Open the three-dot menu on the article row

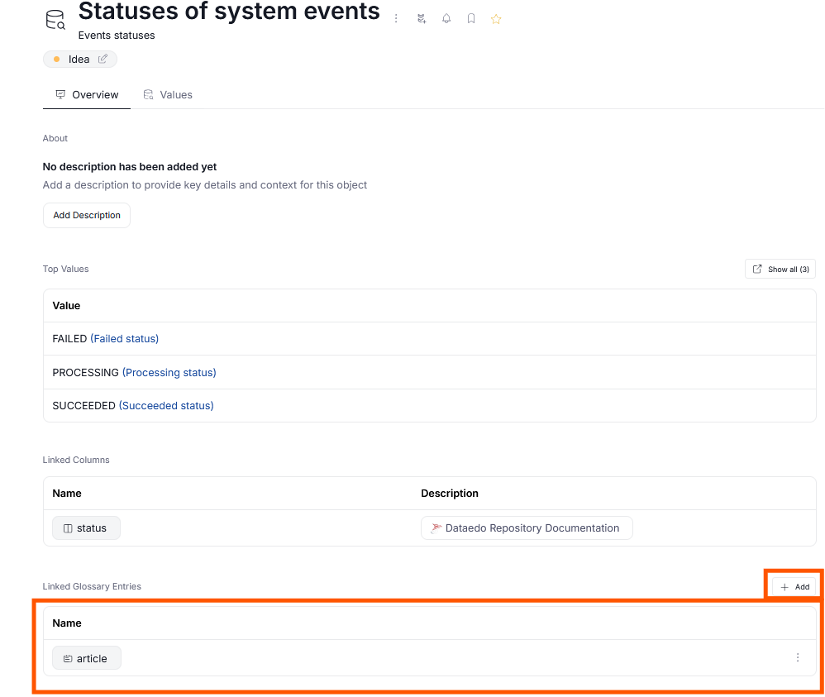tap(797, 657)
